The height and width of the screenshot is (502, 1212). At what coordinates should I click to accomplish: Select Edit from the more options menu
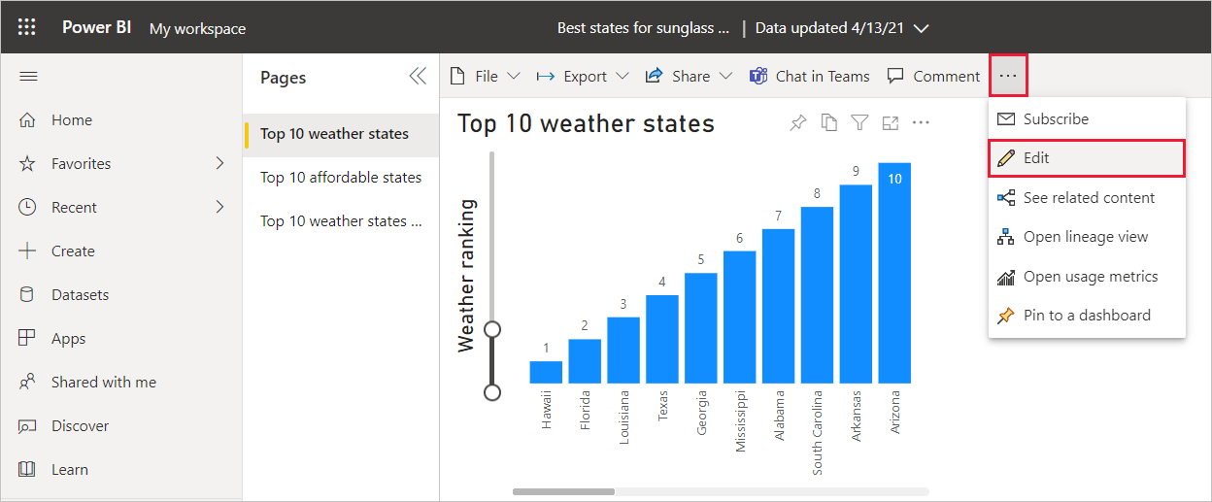(1036, 158)
